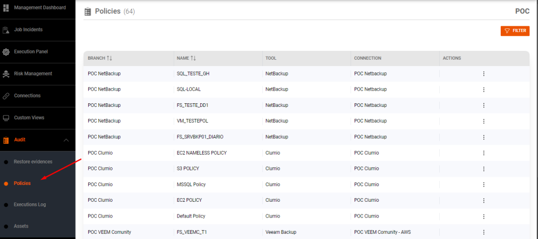Open actions menu for MSSQL Policy
538x239 pixels.
click(484, 184)
